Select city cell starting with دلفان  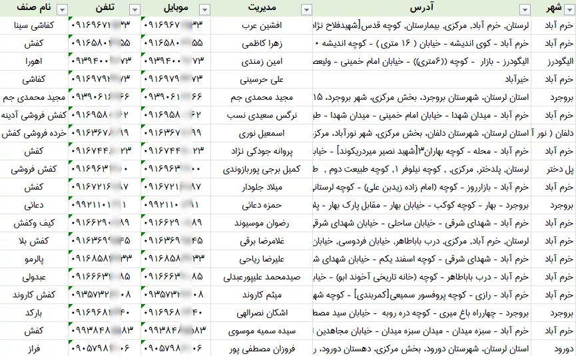tap(554, 133)
